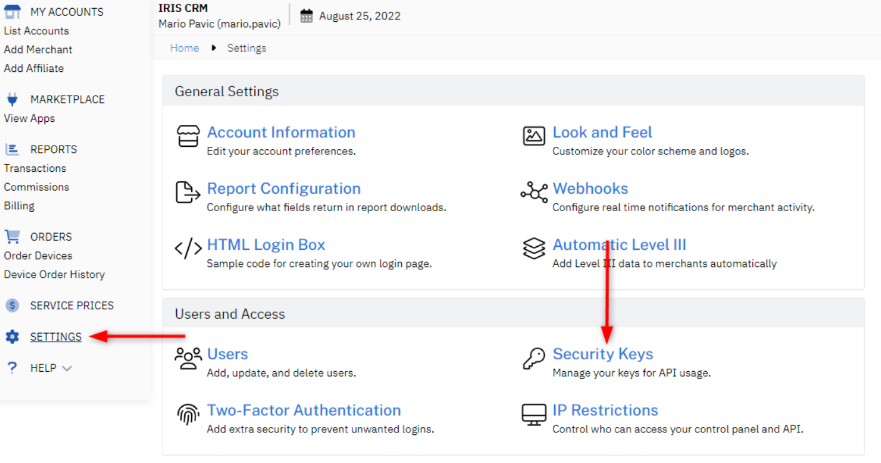Click the Look and Feel image icon

pos(534,136)
